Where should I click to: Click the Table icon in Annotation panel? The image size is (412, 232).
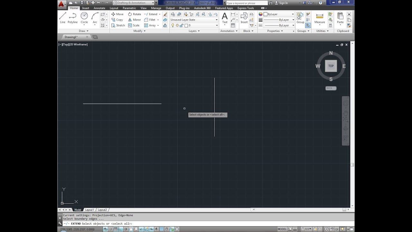pyautogui.click(x=233, y=25)
